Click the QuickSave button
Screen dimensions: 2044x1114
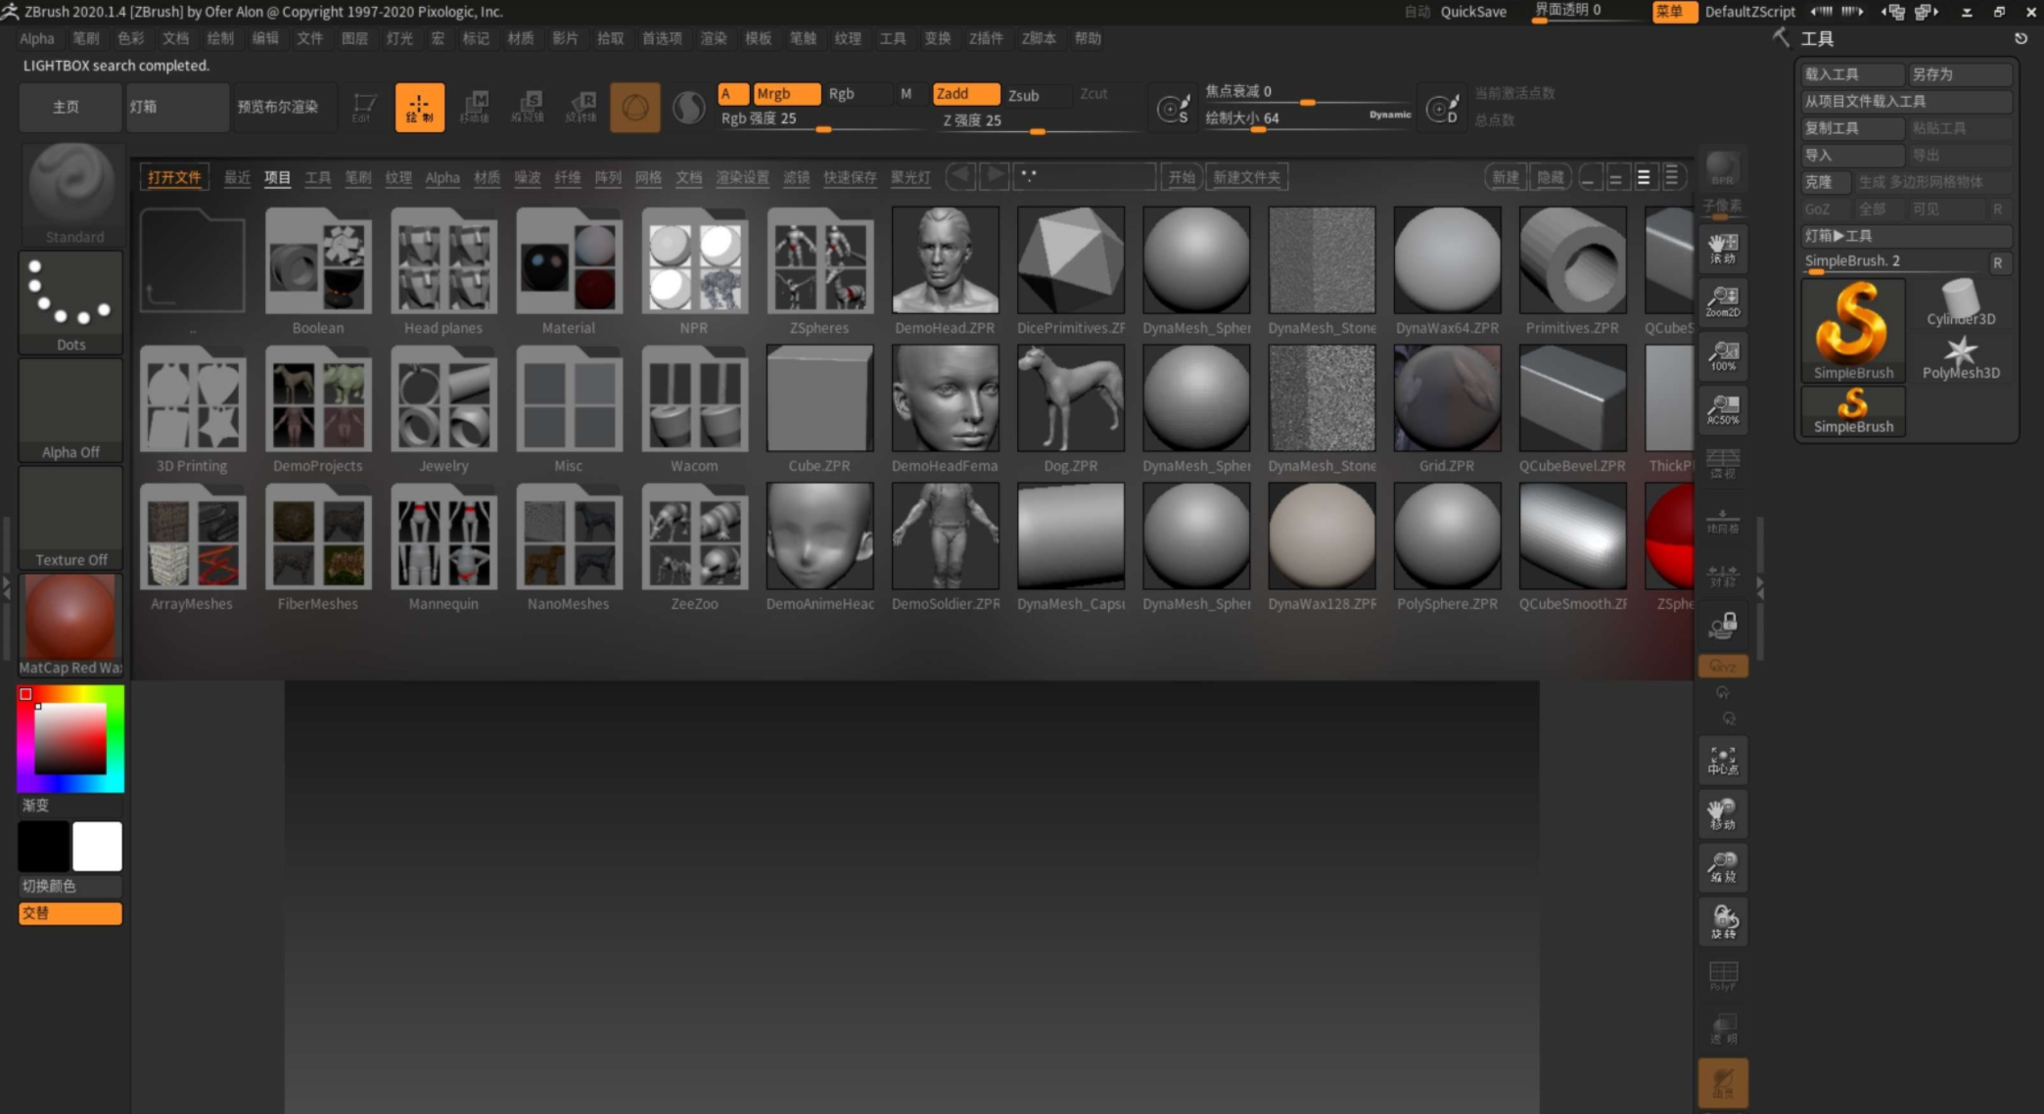click(1473, 12)
